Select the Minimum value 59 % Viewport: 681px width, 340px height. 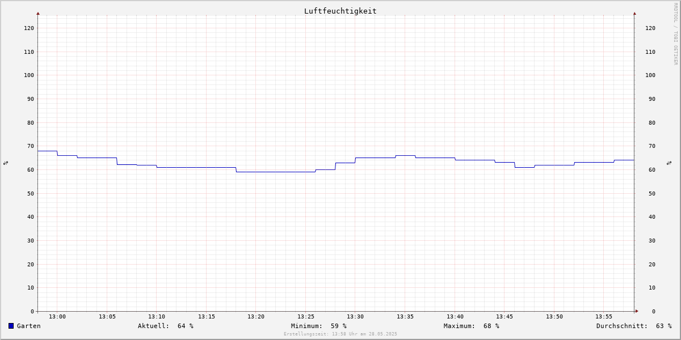pyautogui.click(x=339, y=326)
